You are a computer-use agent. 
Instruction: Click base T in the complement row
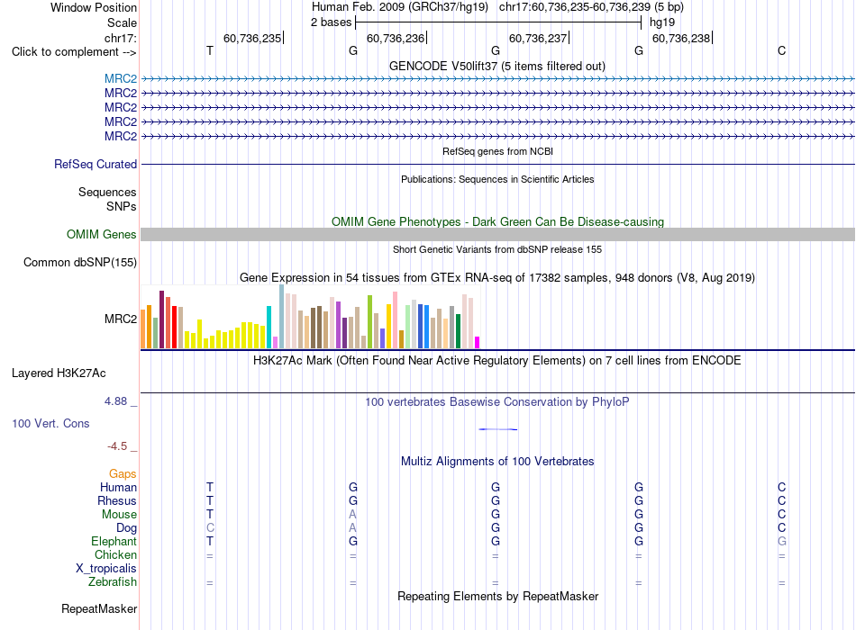coord(210,50)
